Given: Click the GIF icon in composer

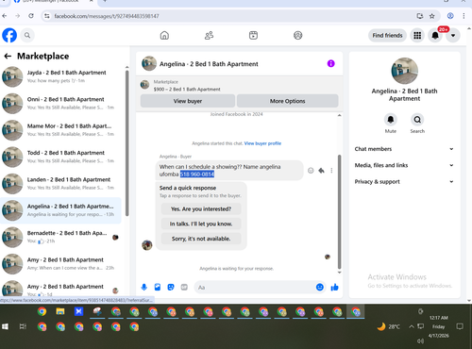Looking at the screenshot, I should point(184,287).
